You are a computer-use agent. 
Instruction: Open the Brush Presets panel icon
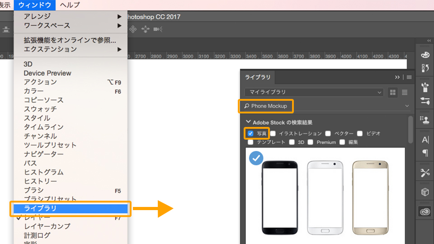pos(425,101)
